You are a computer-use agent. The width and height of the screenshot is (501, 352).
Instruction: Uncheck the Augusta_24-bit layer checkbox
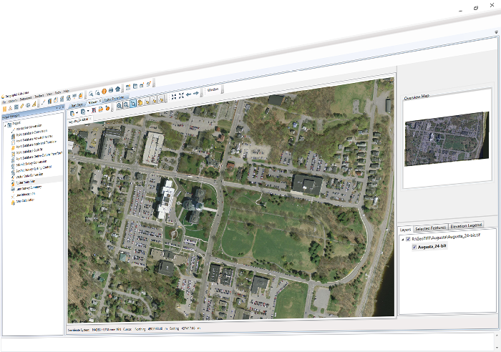[x=414, y=247]
